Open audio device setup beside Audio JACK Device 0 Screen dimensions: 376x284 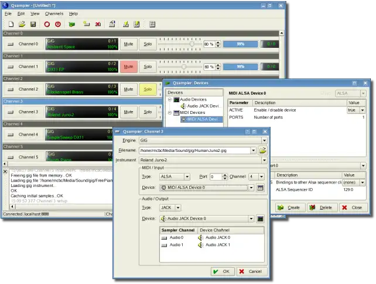[x=260, y=219]
